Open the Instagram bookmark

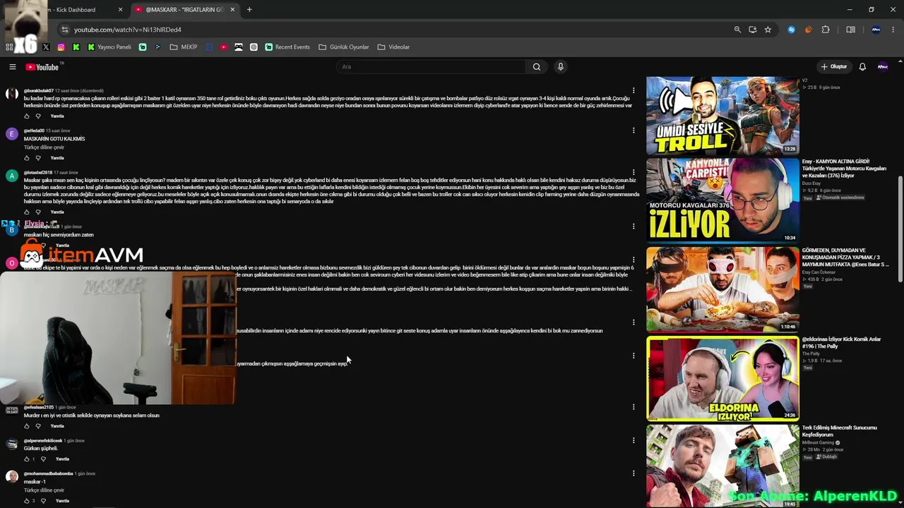tap(61, 47)
